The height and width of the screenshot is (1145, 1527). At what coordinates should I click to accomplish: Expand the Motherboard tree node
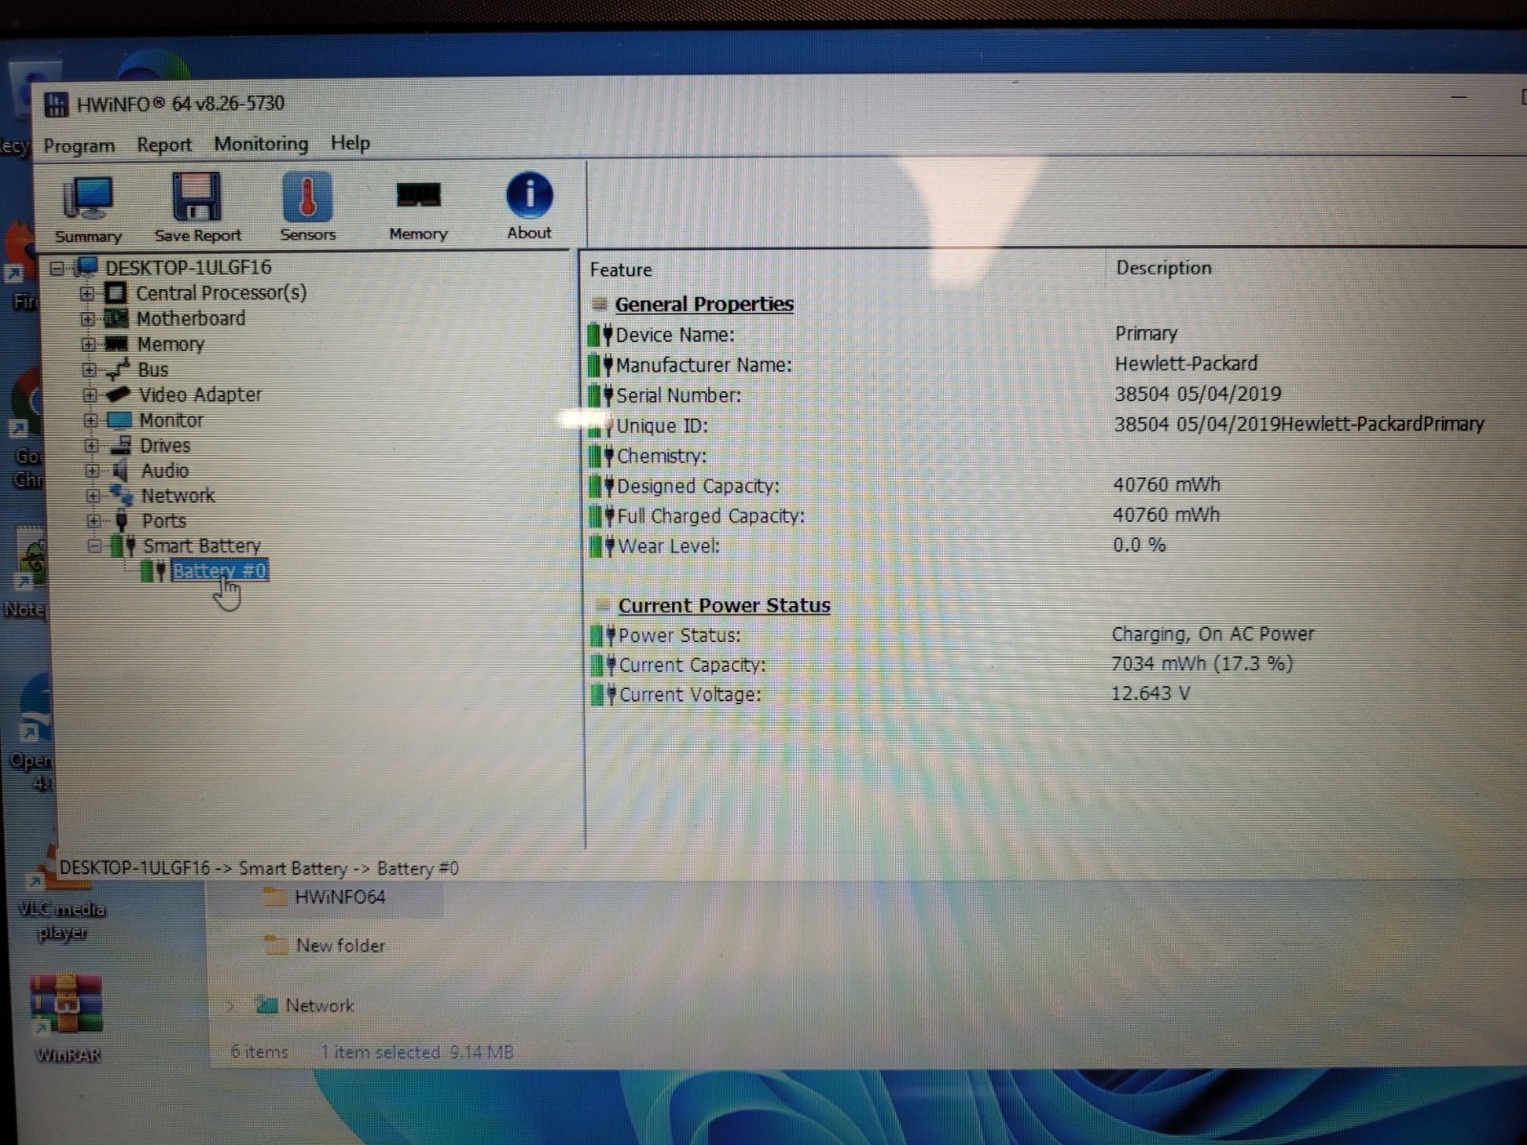[88, 319]
